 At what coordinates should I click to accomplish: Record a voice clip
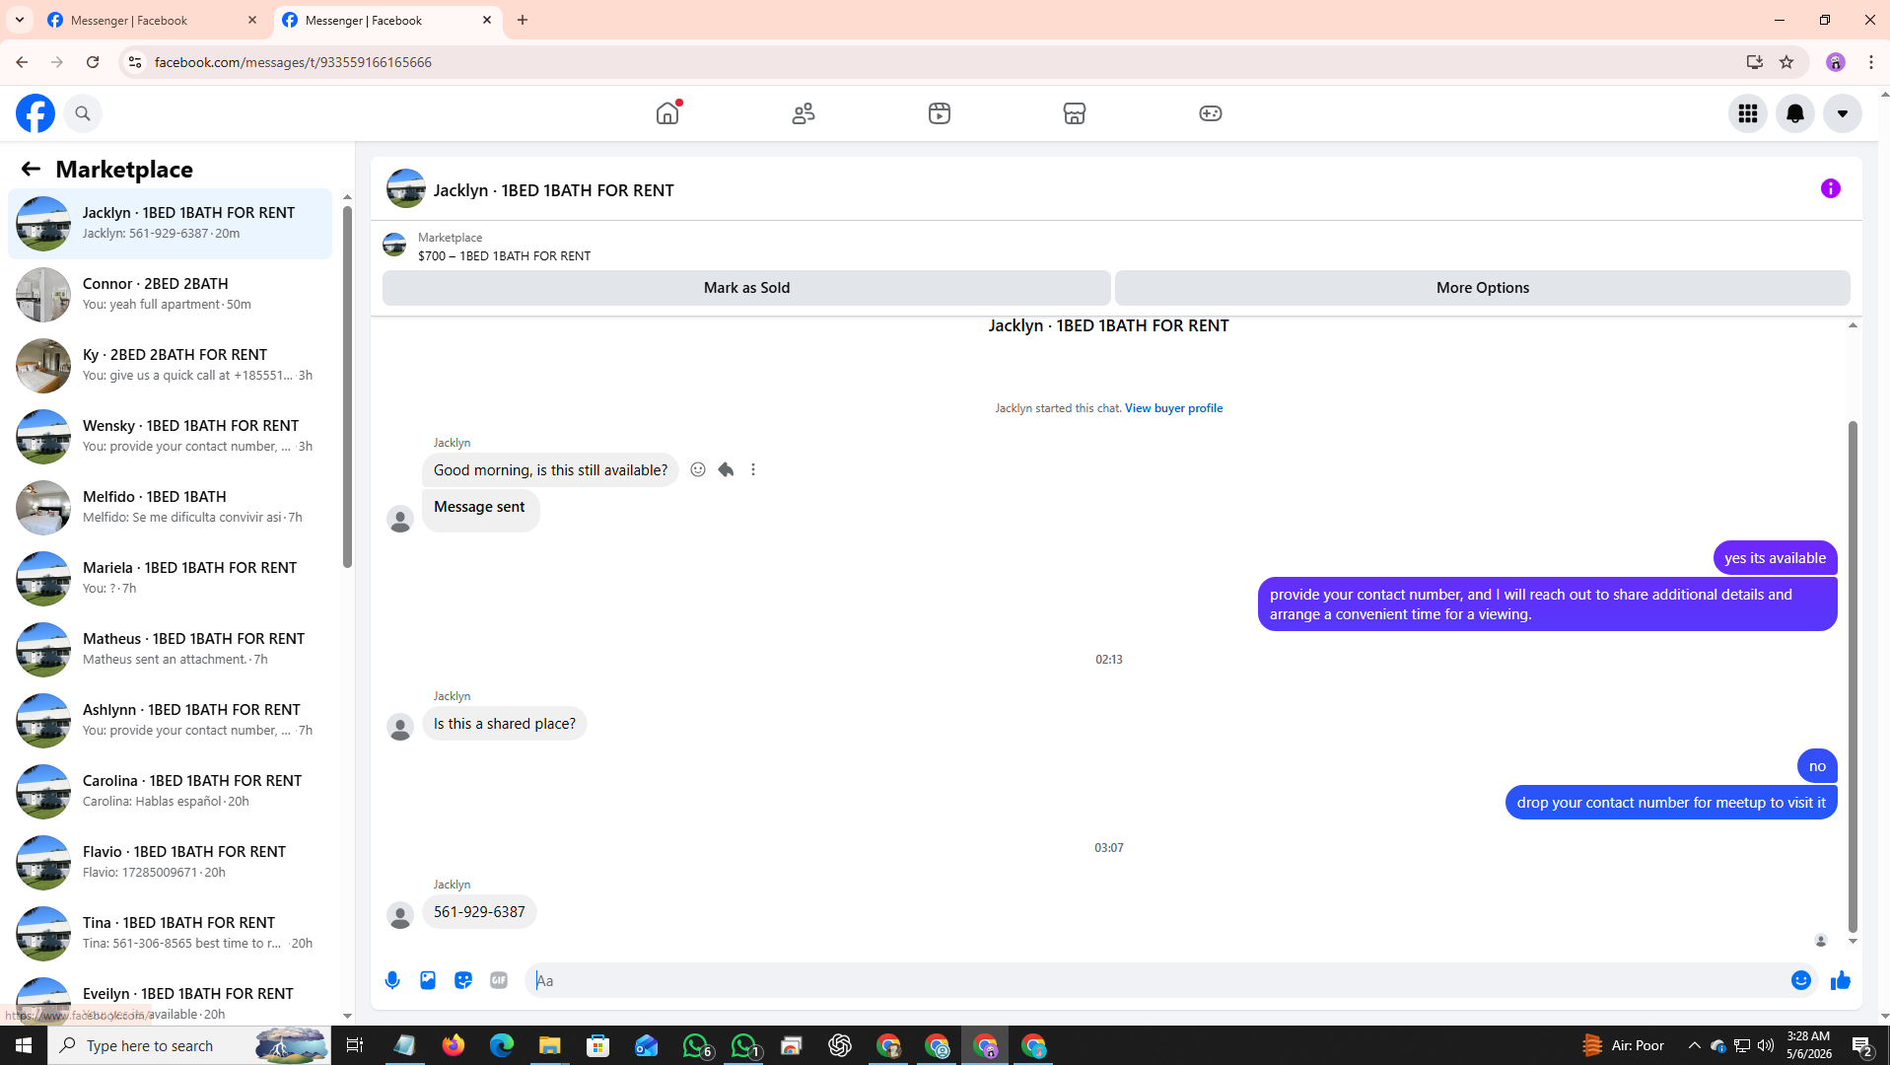click(x=392, y=980)
